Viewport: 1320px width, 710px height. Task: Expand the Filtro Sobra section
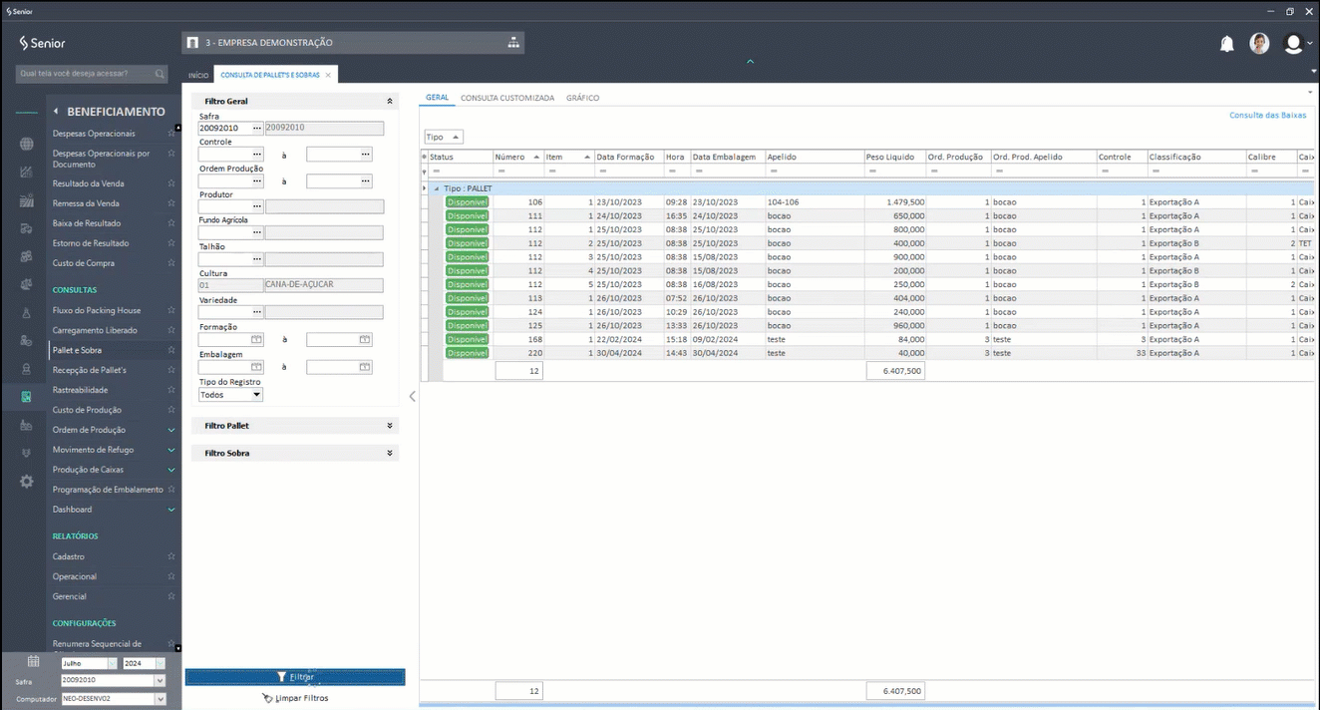pos(390,453)
